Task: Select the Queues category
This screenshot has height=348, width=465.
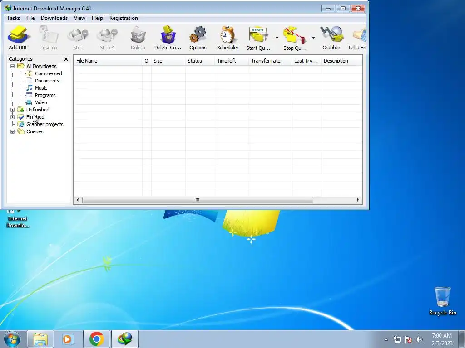Action: tap(35, 132)
